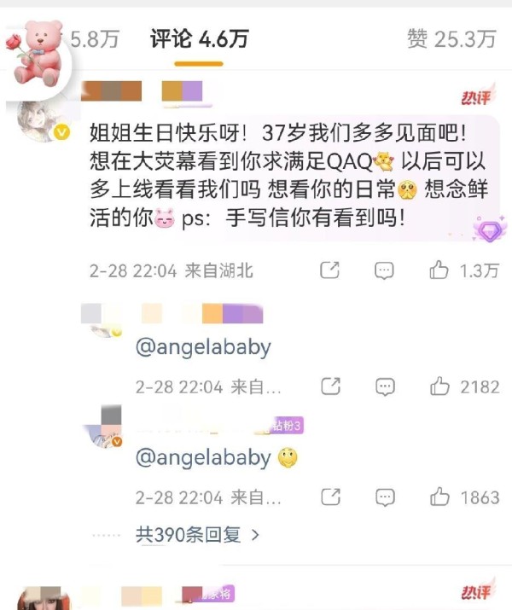Like the first @angelababy reply with 2182

pos(440,386)
